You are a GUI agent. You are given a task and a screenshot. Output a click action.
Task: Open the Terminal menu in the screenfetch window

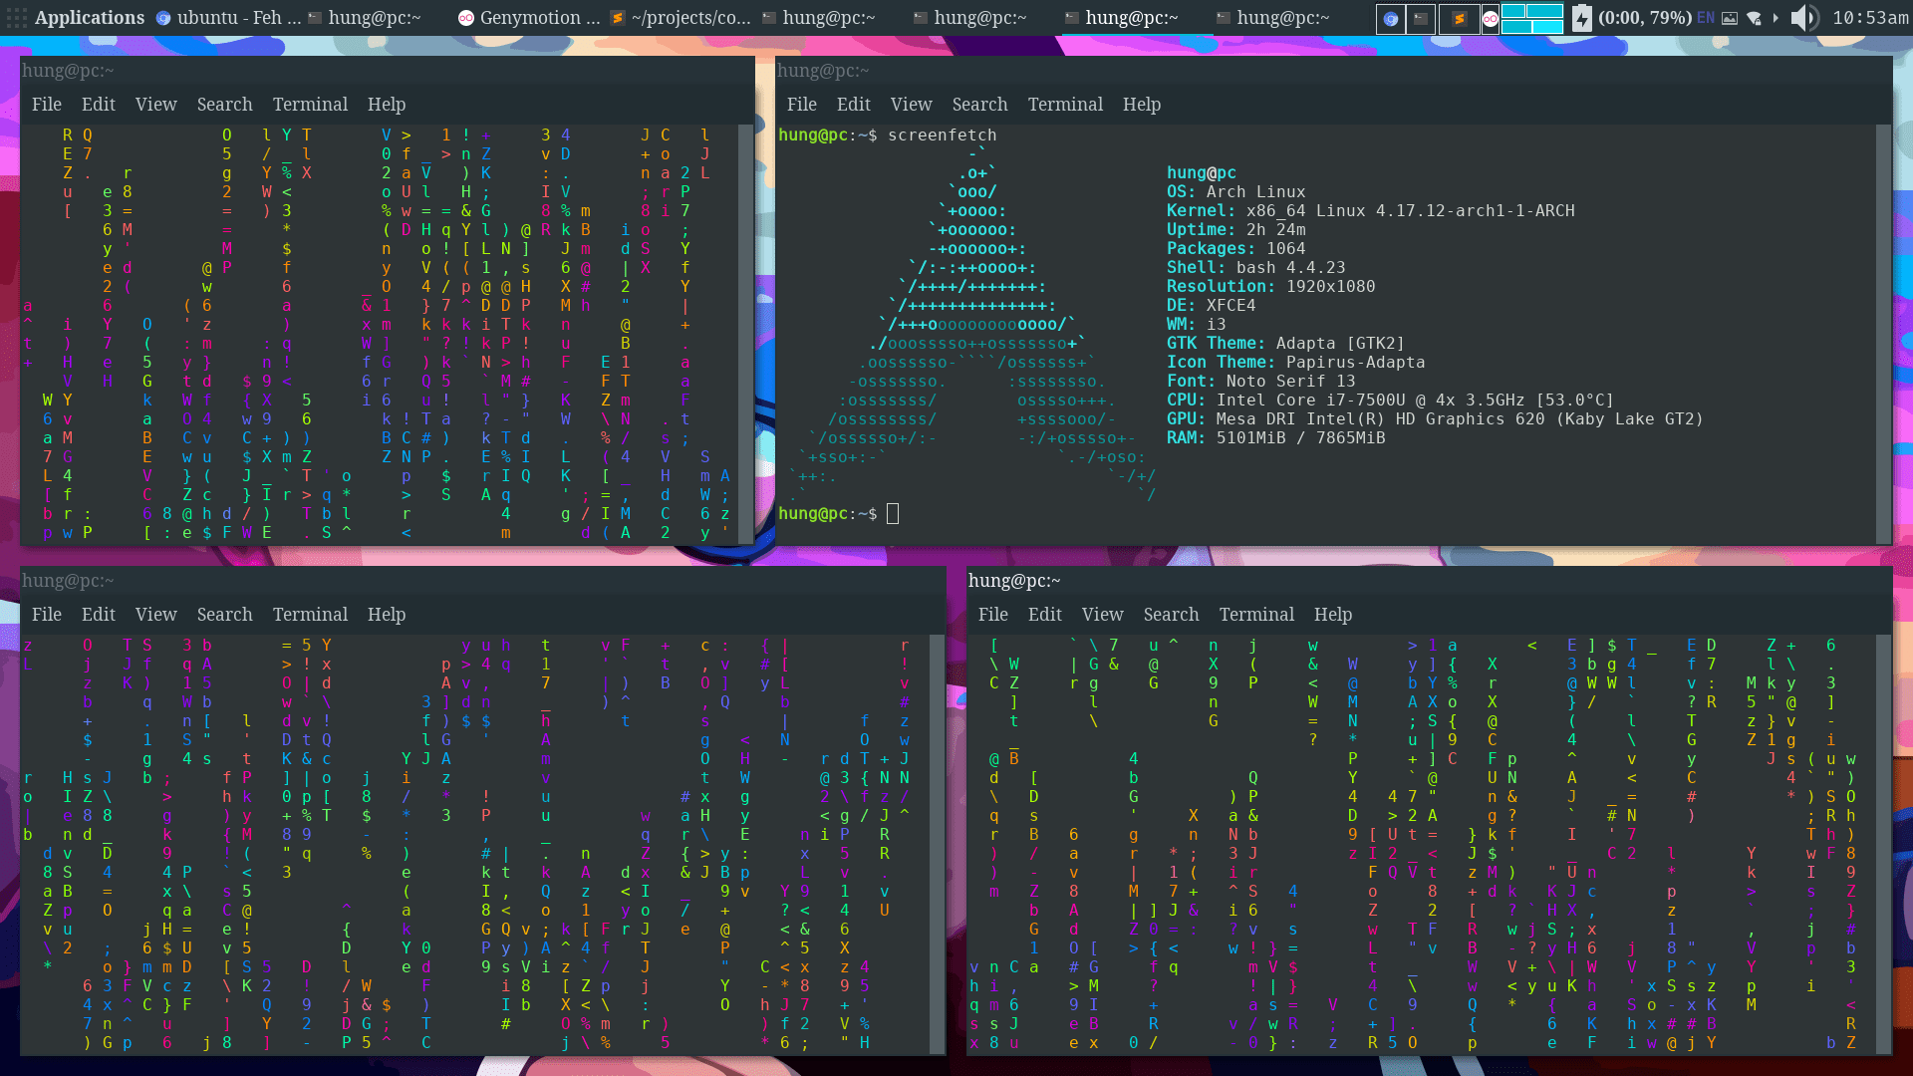(x=1065, y=104)
